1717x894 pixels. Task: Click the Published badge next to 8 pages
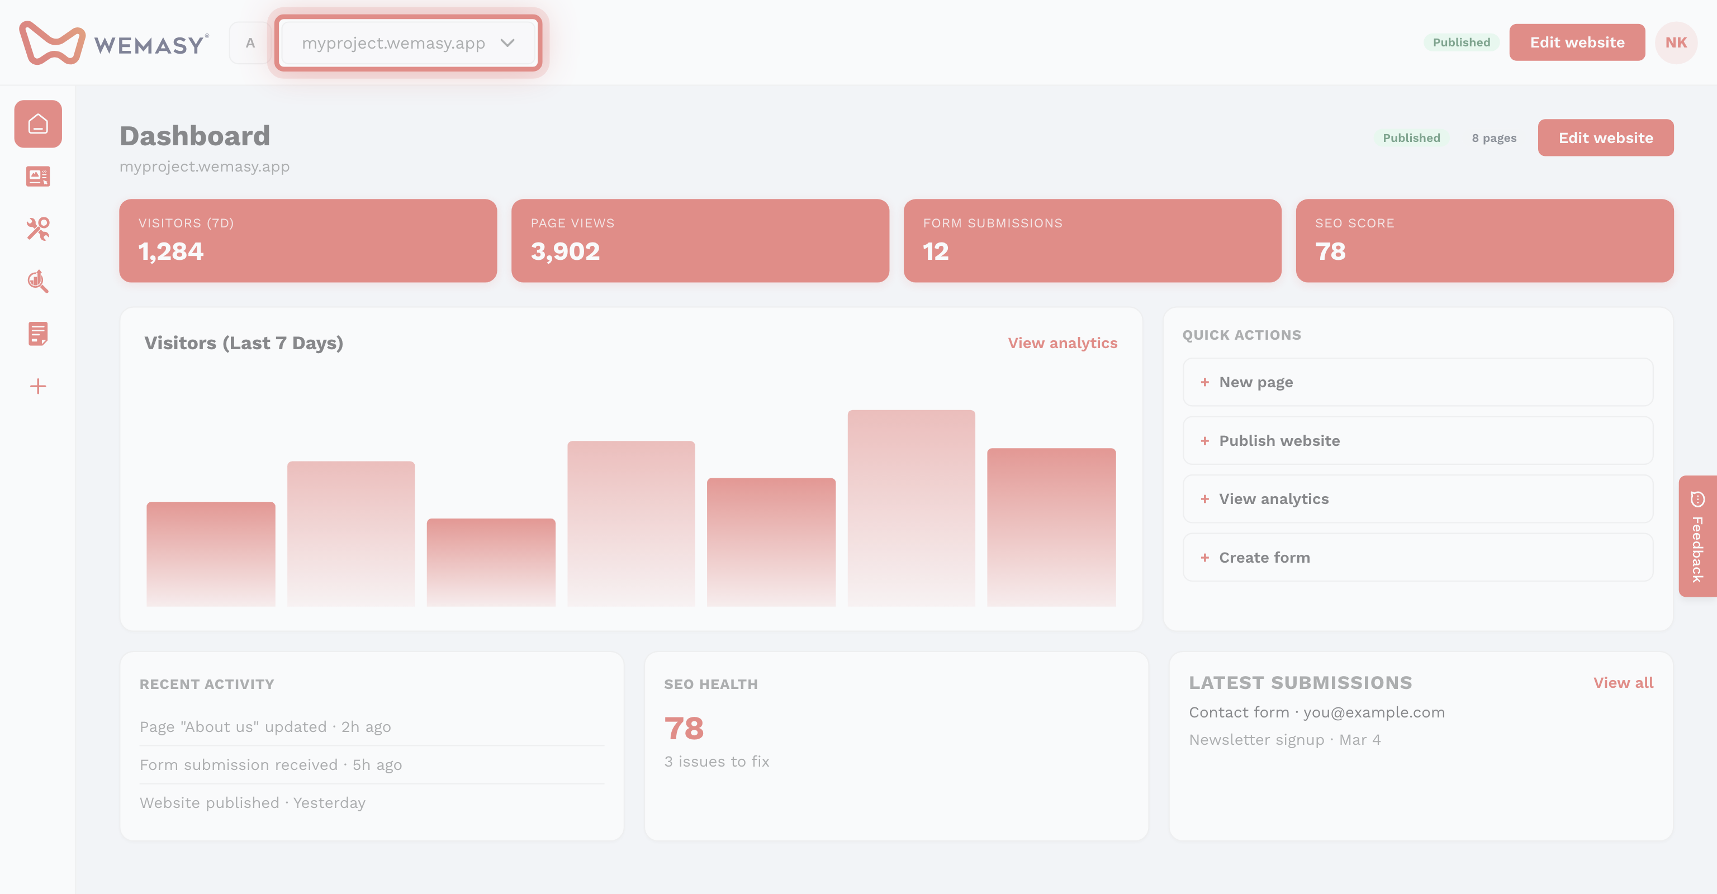tap(1411, 138)
